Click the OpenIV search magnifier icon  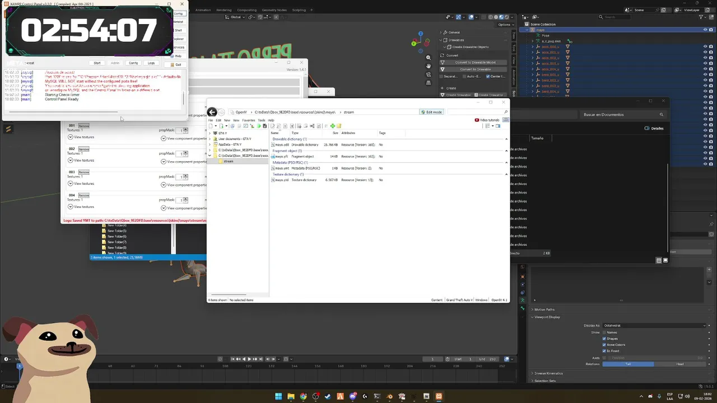pos(505,112)
